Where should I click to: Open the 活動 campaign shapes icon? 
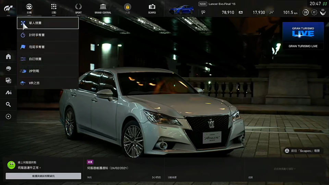tap(54, 7)
